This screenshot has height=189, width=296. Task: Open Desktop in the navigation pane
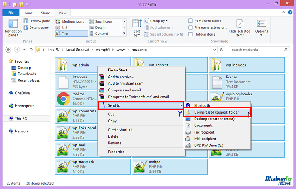(x=21, y=68)
